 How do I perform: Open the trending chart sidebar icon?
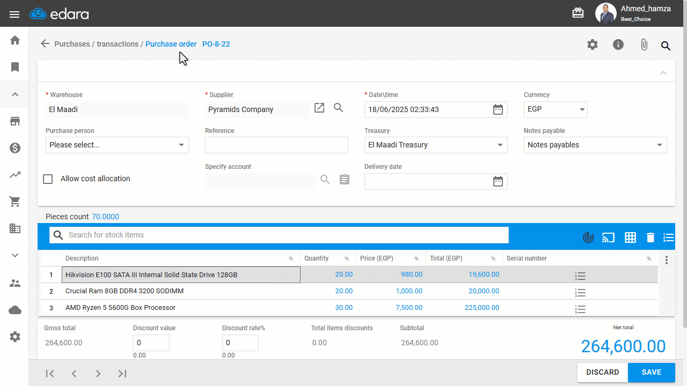click(15, 175)
